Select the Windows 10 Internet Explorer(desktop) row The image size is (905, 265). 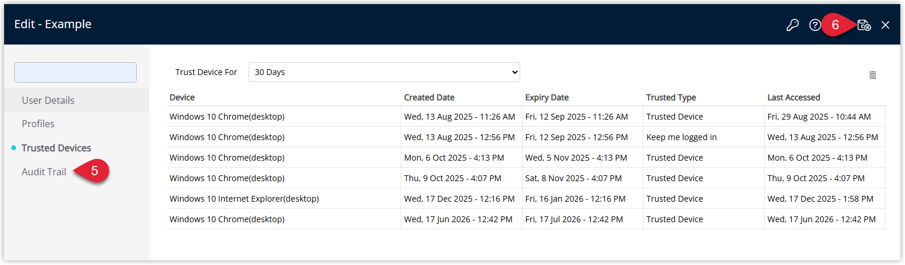(526, 199)
